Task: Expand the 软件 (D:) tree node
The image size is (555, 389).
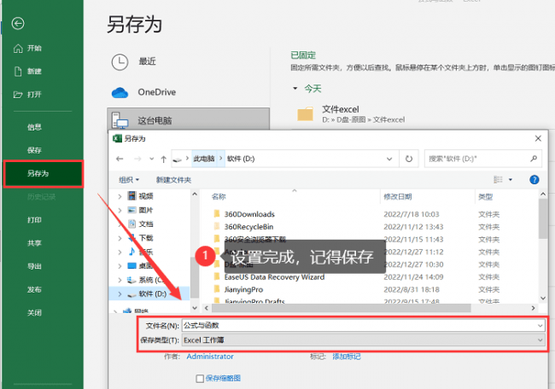Action: (120, 293)
